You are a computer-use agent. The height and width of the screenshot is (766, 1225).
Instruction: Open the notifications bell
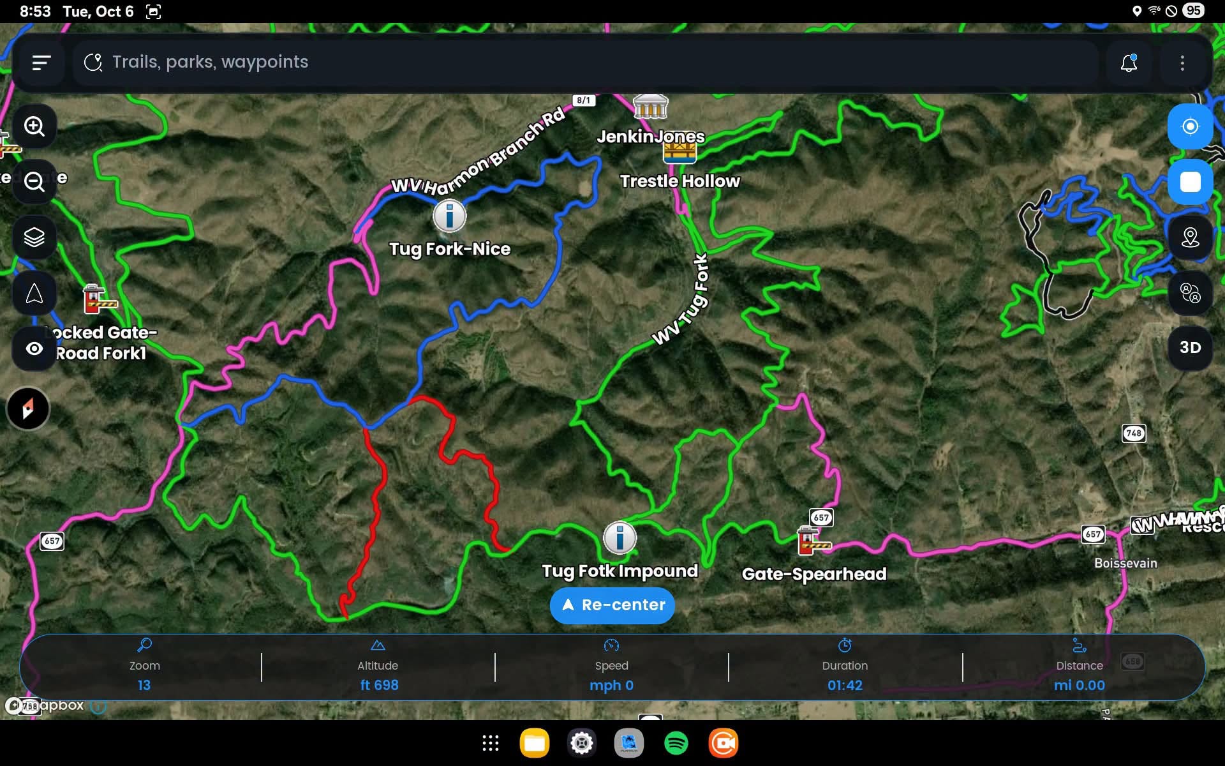point(1129,63)
